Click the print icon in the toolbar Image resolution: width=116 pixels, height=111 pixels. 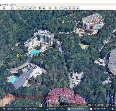click(66, 8)
